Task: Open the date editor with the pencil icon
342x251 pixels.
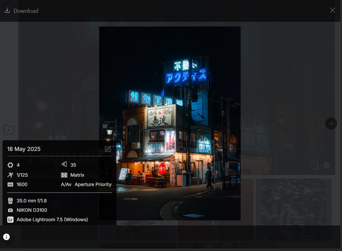Action: pos(108,149)
